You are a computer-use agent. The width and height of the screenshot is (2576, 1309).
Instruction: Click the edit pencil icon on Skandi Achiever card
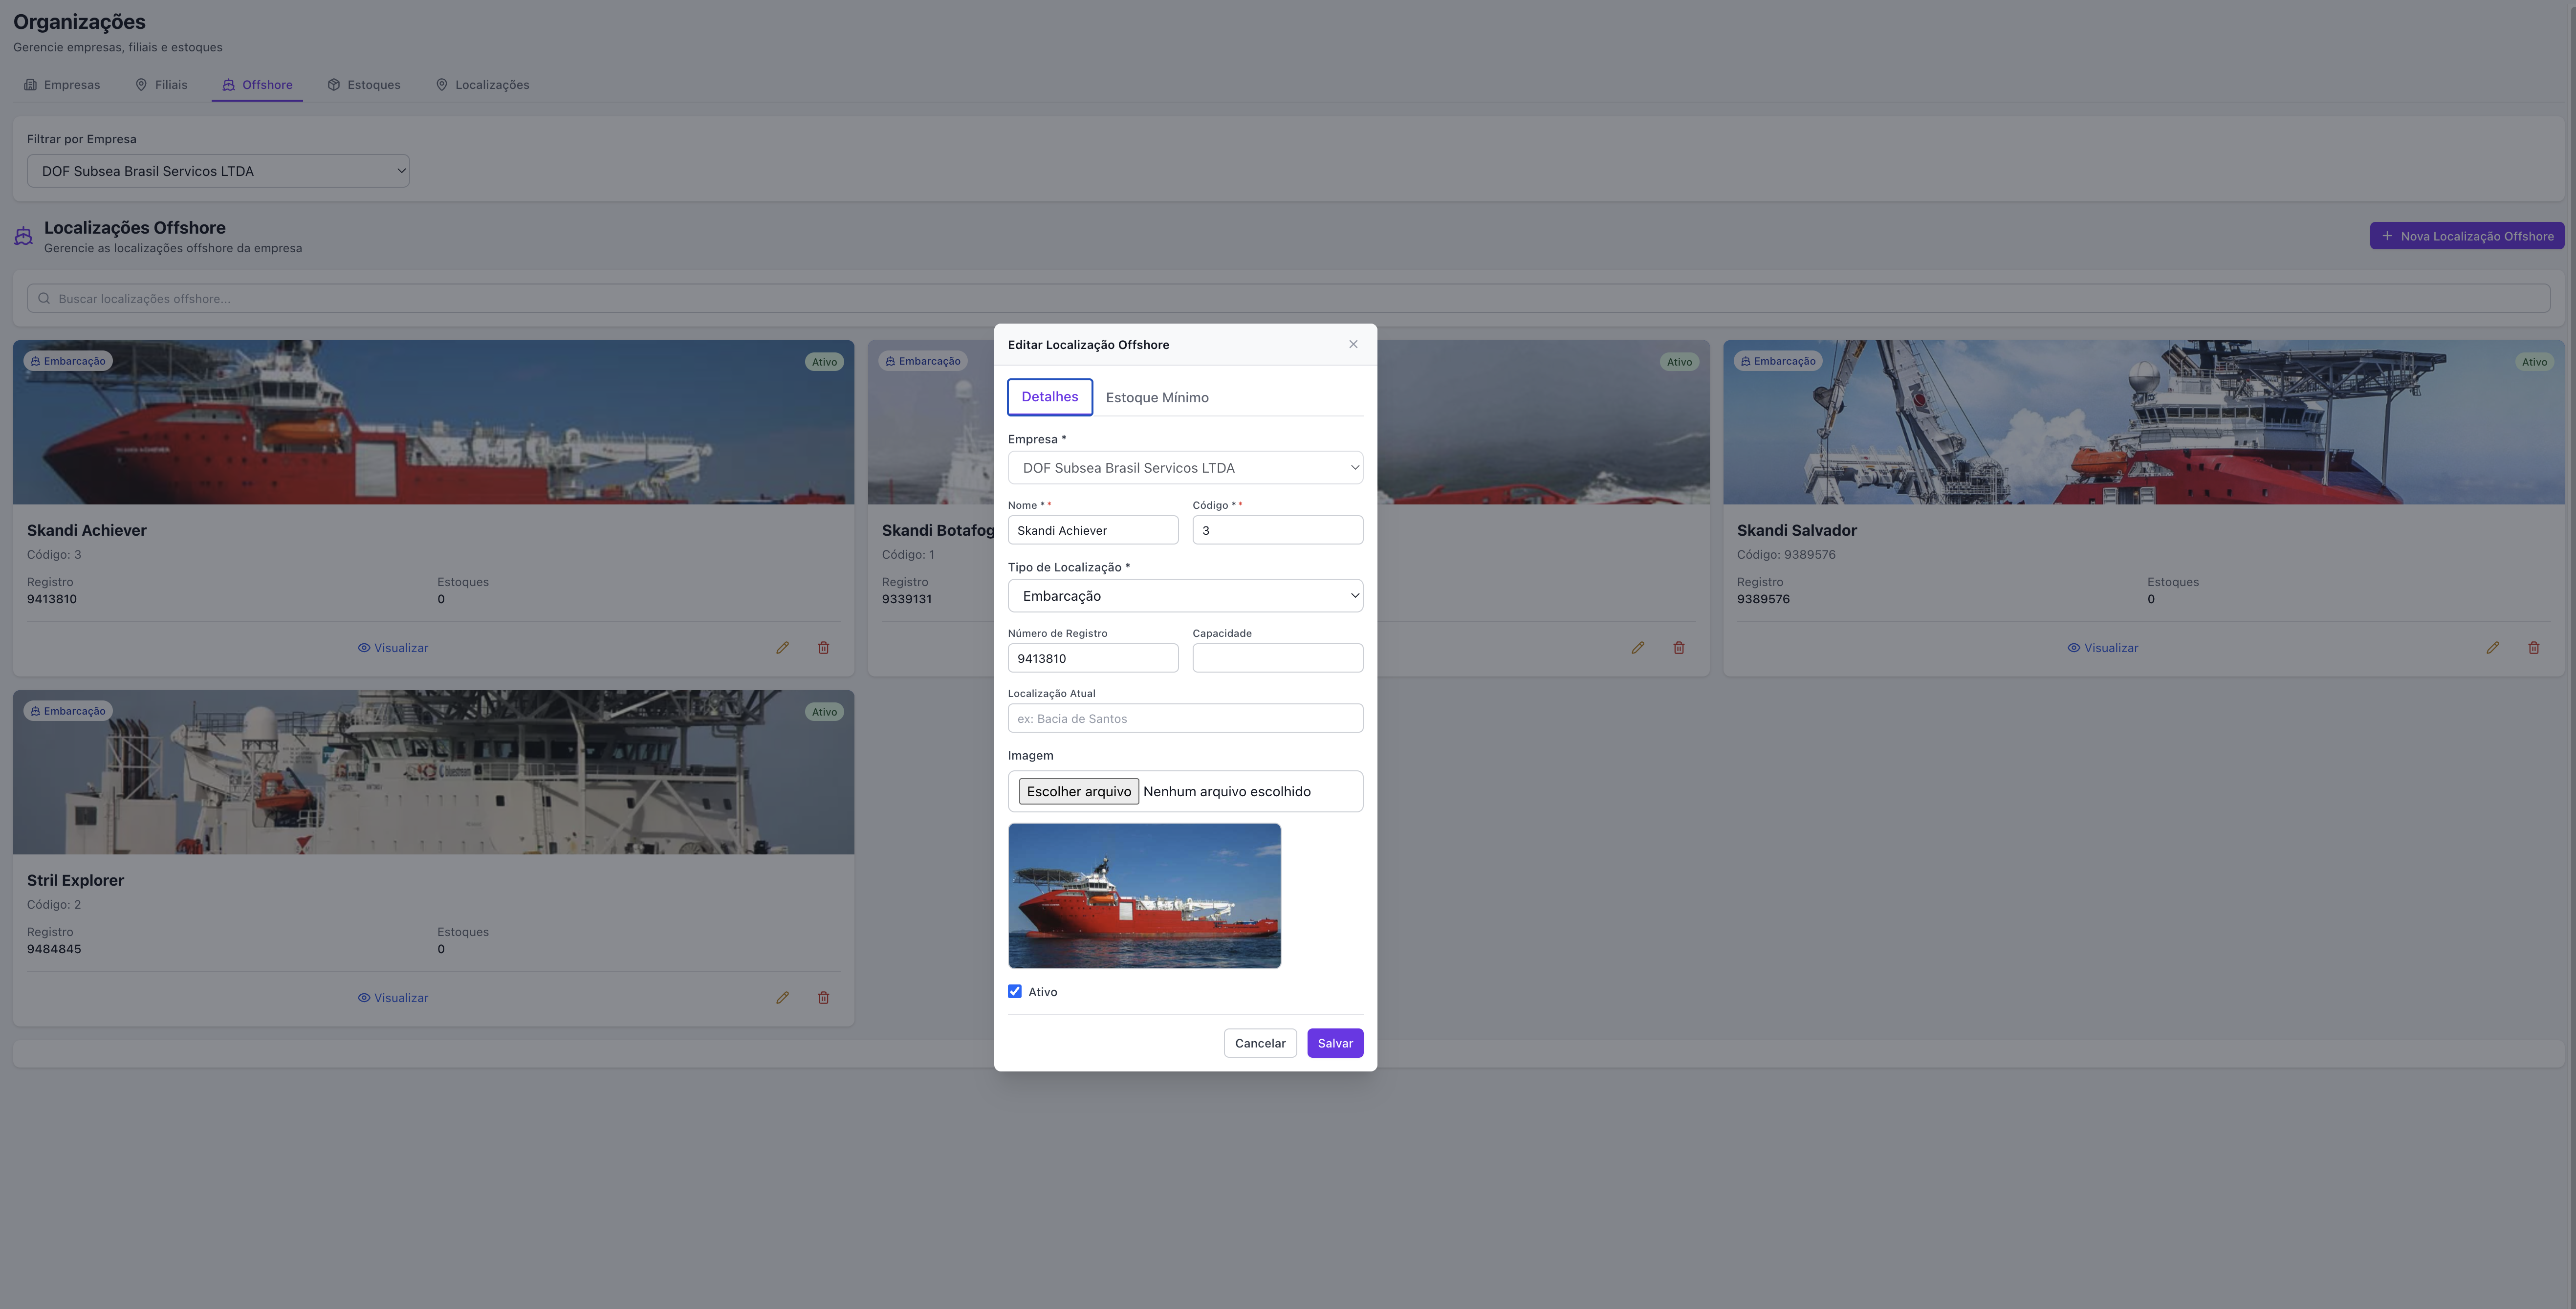pyautogui.click(x=782, y=648)
